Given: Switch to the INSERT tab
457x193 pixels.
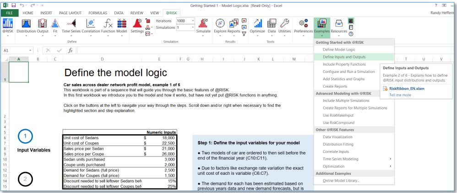Looking at the screenshot, I should pos(46,13).
